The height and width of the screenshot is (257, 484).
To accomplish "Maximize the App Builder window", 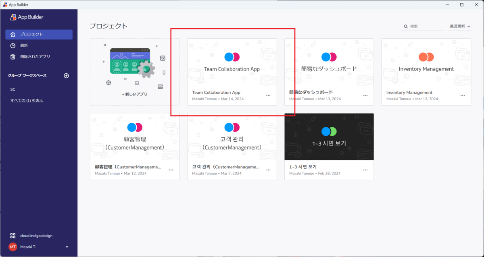I will click(x=461, y=4).
